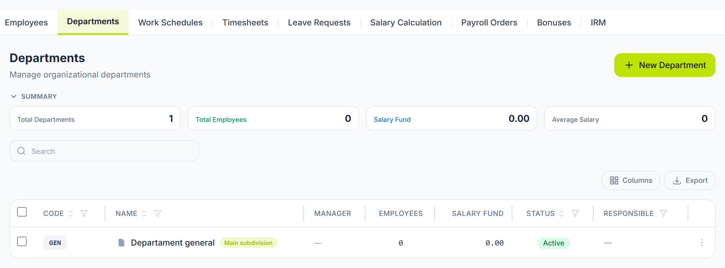The height and width of the screenshot is (268, 725).
Task: Click the Active status badge
Action: pyautogui.click(x=553, y=243)
